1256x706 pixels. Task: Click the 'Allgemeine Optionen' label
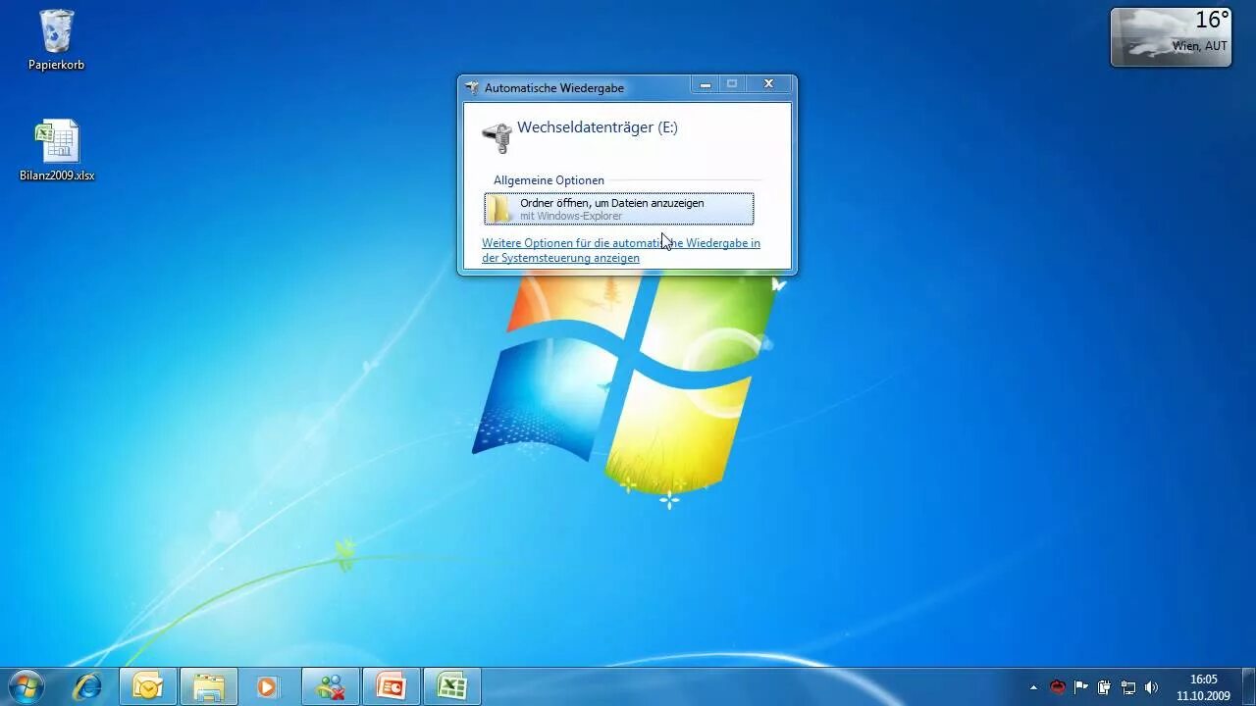pos(549,180)
